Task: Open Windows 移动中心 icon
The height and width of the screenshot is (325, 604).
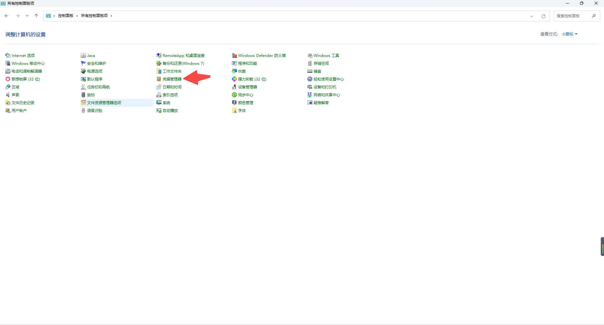Action: pyautogui.click(x=8, y=63)
